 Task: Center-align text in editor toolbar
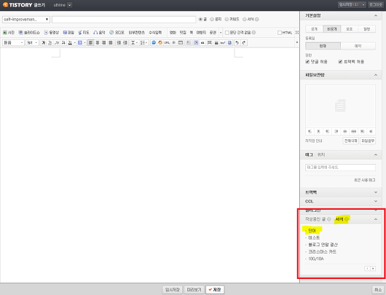click(x=98, y=43)
